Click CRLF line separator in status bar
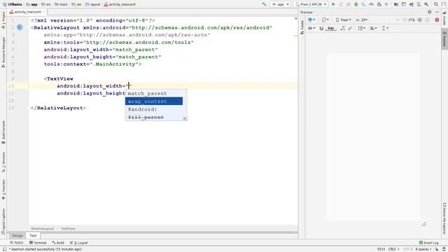 (393, 249)
